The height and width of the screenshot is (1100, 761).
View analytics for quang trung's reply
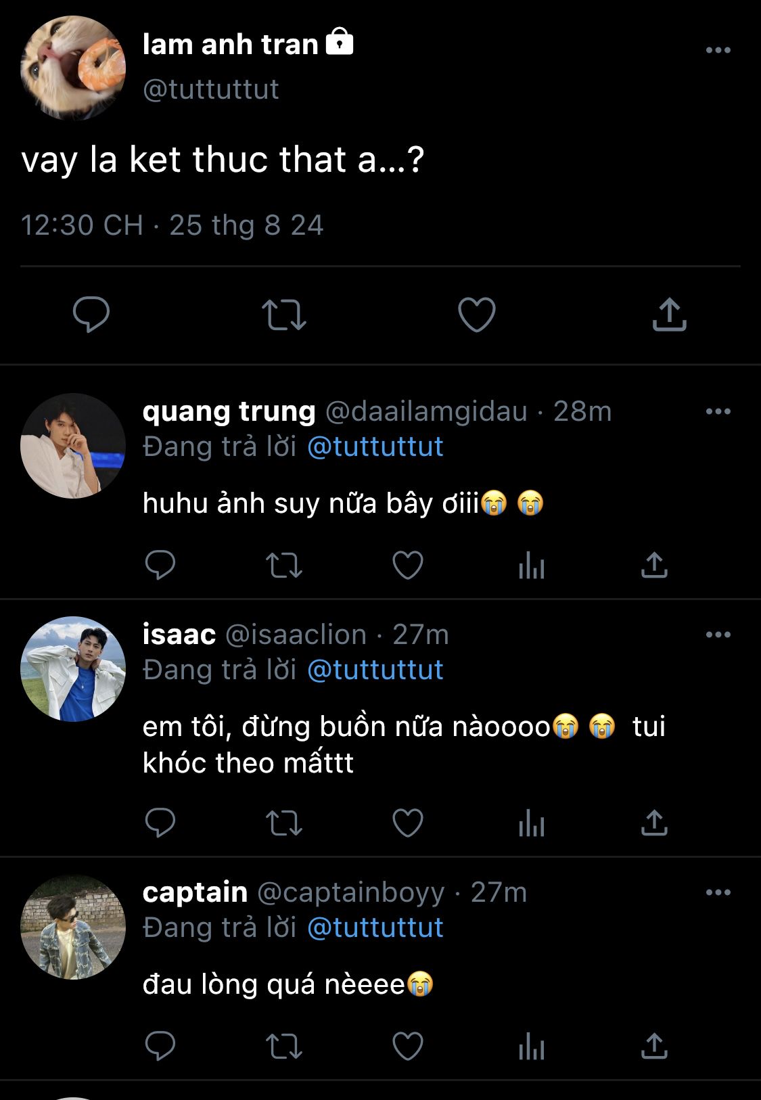point(532,566)
